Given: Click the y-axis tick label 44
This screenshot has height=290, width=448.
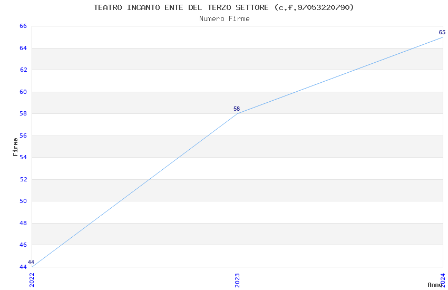Looking at the screenshot, I should point(23,267).
